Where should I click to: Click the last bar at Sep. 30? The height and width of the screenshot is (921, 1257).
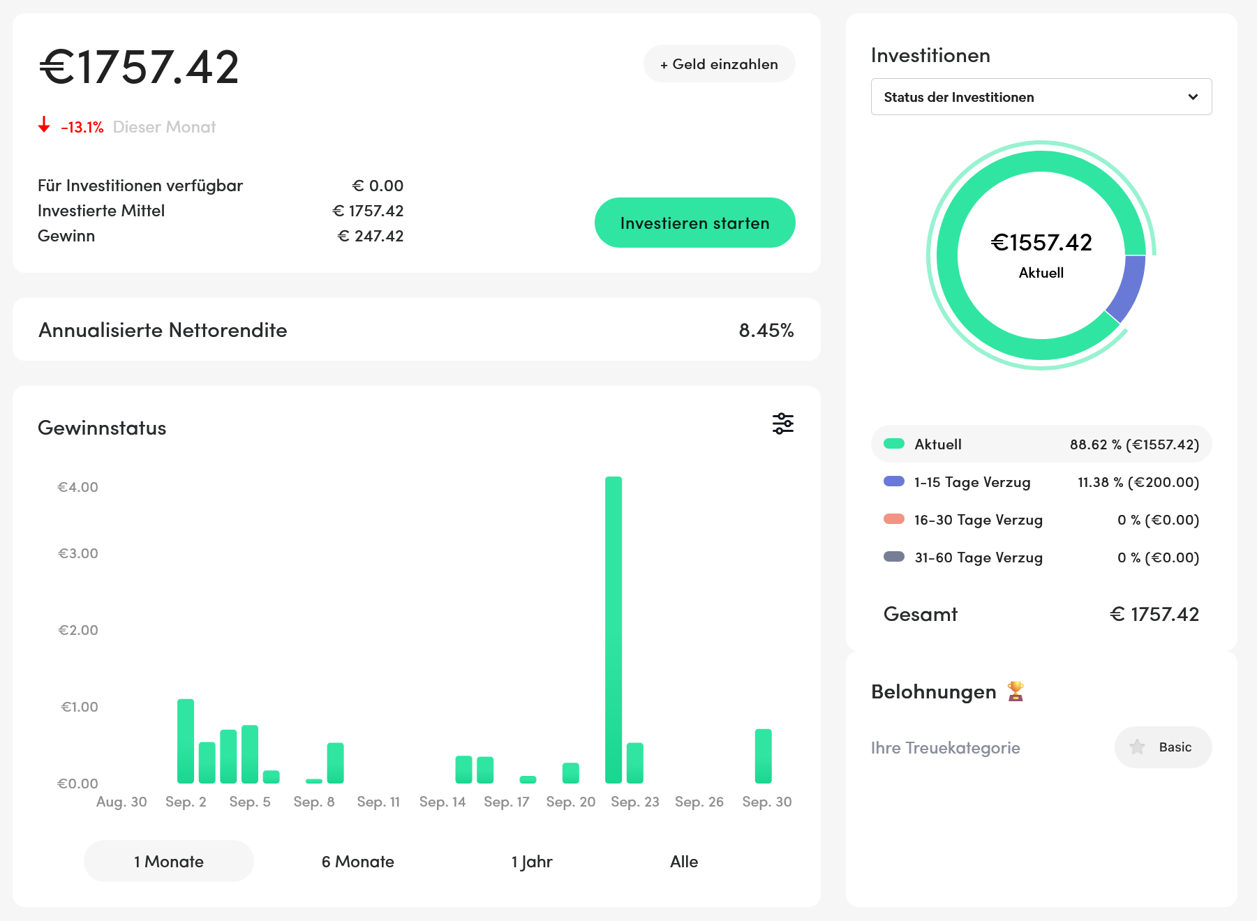(x=763, y=756)
